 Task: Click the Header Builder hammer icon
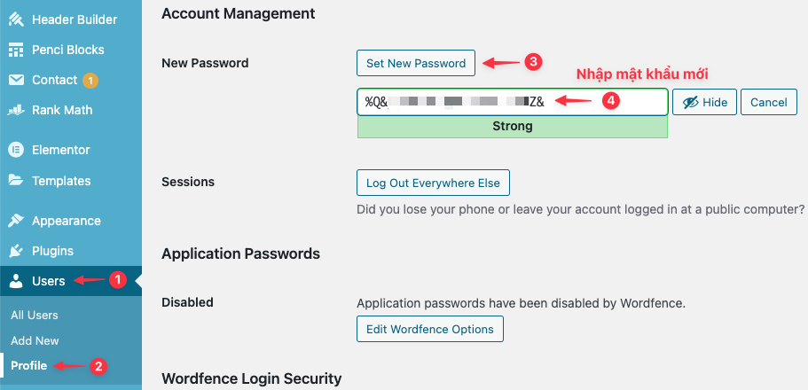tap(17, 19)
